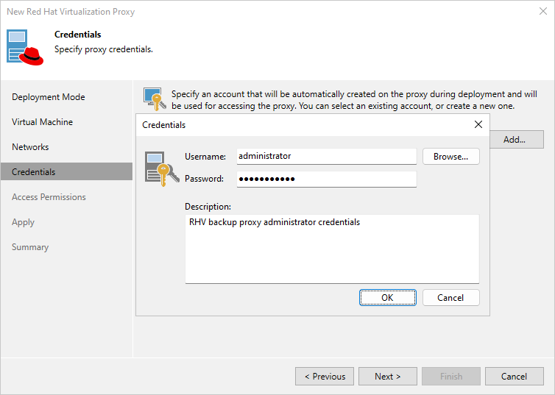
Task: Select the Networks wizard step
Action: [x=30, y=147]
